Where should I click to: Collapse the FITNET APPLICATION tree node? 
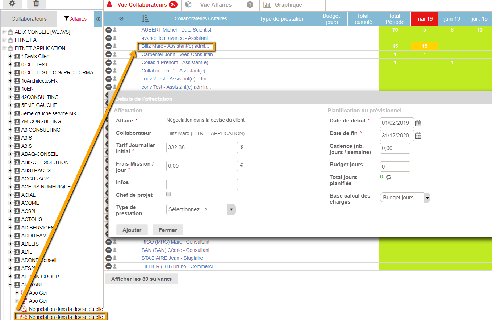[x=4, y=48]
